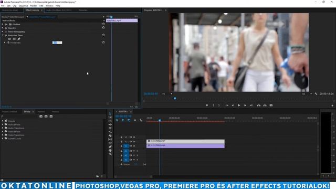Viewport: 336px width, 189px height.
Task: Expand the Video Transitions folder
Action: (x=2, y=135)
